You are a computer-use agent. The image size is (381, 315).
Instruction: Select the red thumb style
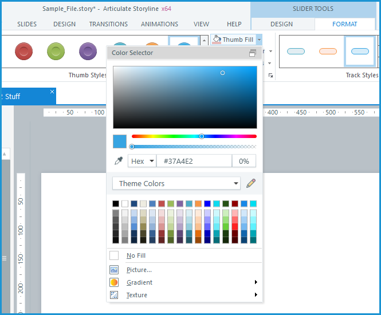coord(24,51)
